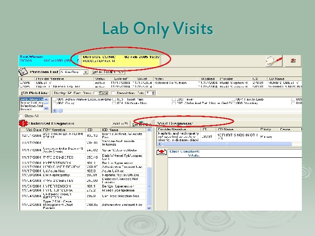Click the Modified column header

208,79
